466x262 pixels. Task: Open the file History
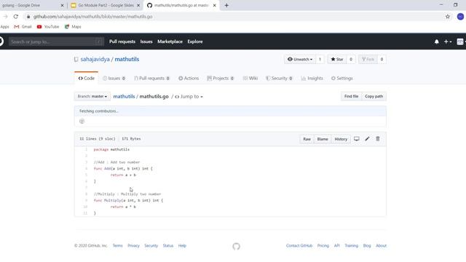[x=341, y=139]
